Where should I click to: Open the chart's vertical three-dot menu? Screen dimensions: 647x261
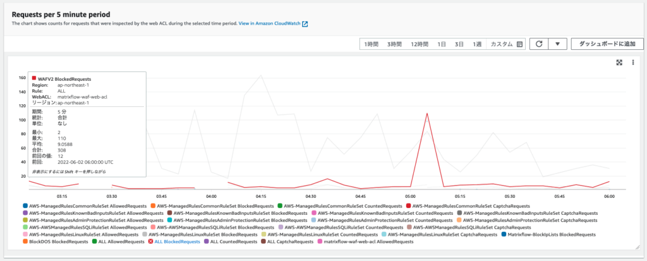click(632, 63)
